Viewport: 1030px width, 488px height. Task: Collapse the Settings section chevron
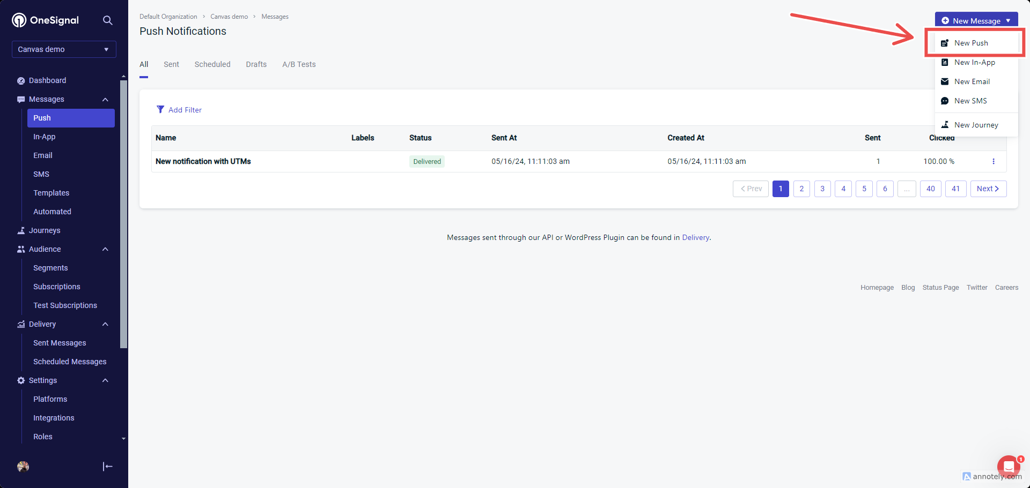[105, 380]
